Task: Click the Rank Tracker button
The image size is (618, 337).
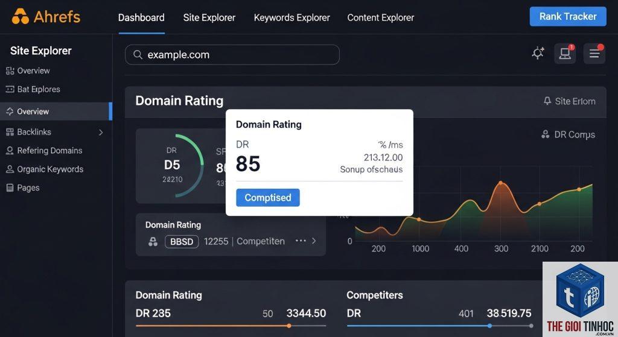Action: [x=568, y=16]
